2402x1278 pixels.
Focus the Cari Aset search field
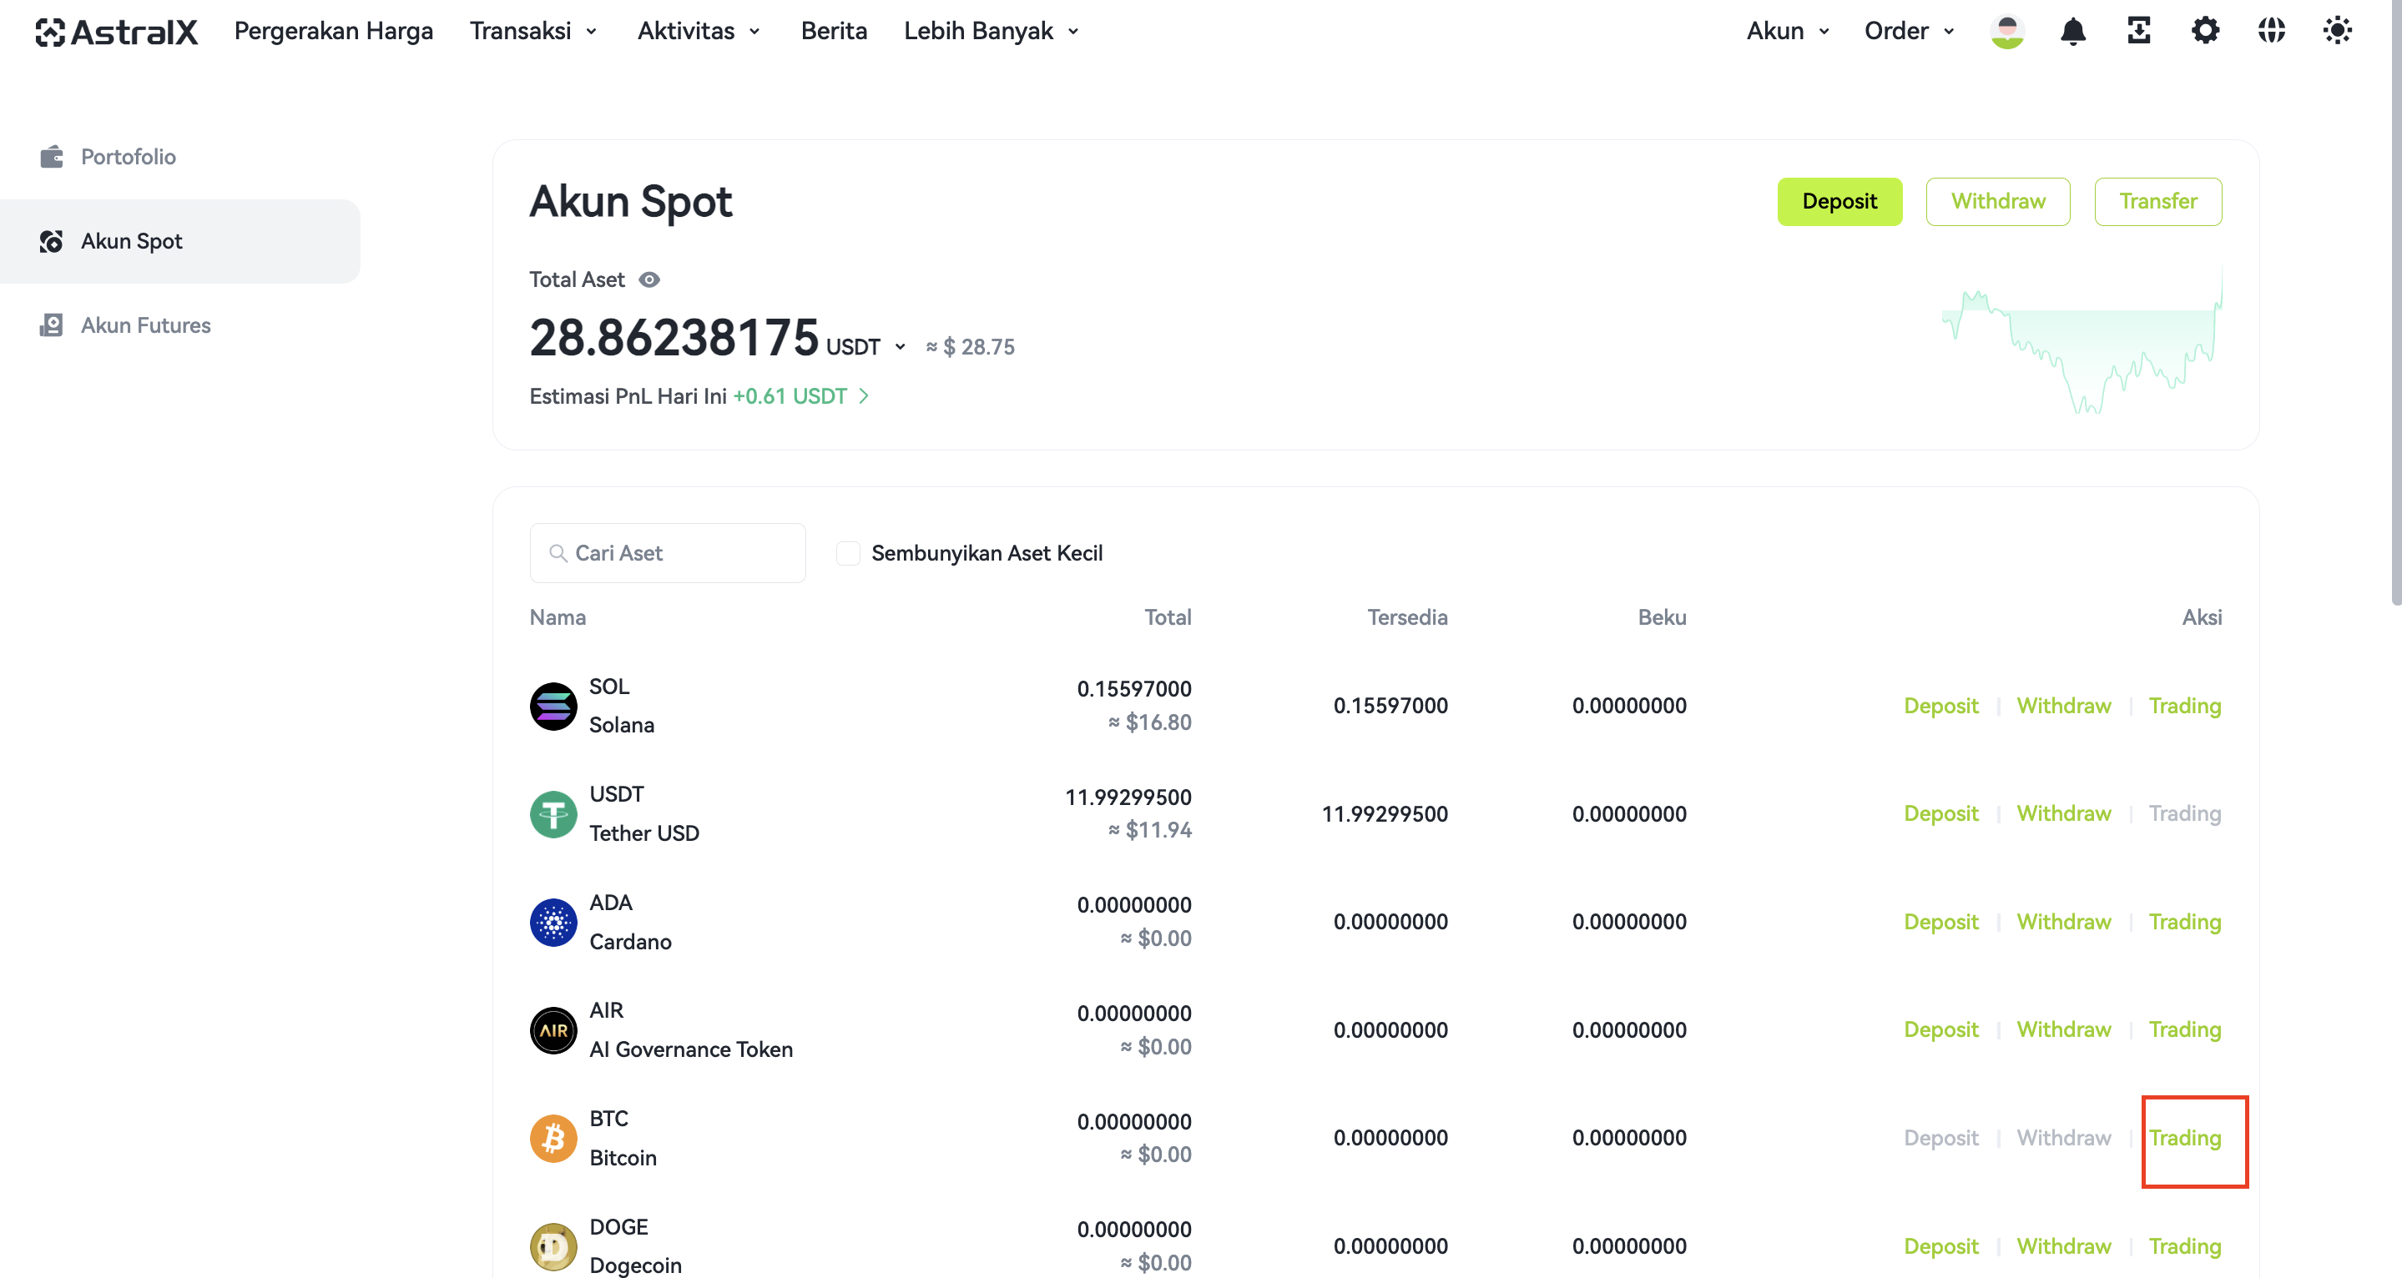(x=668, y=554)
